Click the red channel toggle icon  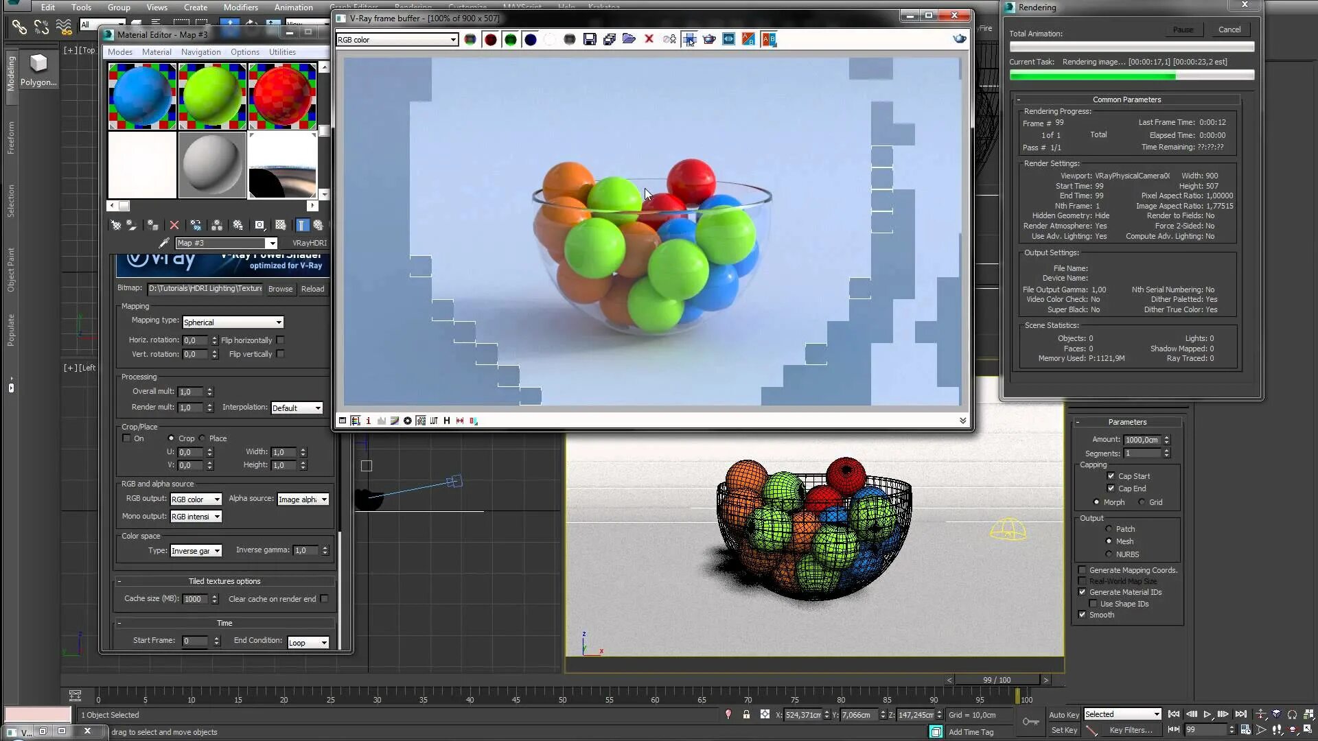(490, 40)
